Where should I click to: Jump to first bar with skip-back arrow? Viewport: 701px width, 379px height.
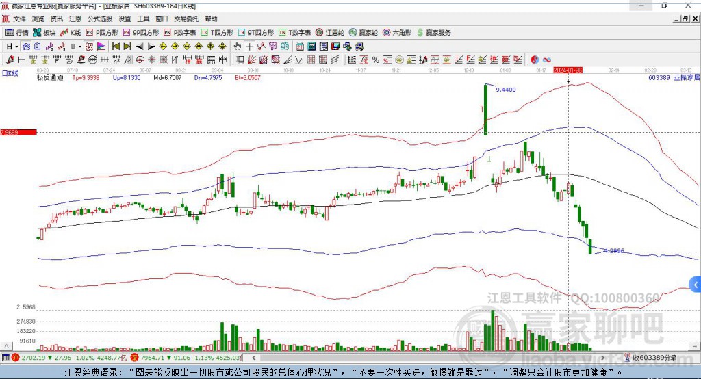[116, 47]
